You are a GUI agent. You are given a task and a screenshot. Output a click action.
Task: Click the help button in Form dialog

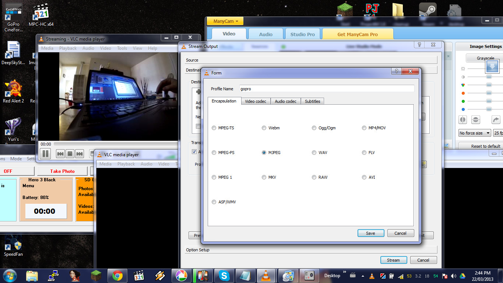point(396,71)
